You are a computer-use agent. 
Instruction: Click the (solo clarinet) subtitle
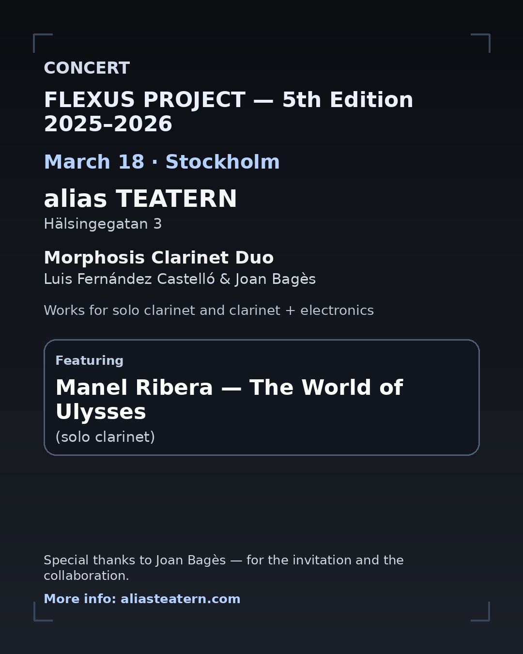[x=105, y=437]
